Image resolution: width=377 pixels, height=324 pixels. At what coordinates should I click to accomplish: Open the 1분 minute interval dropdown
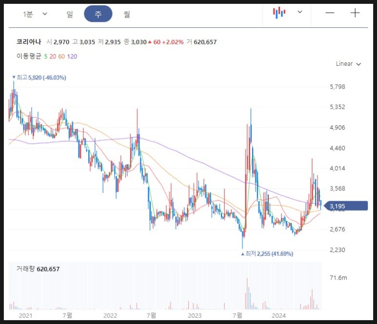[x=35, y=14]
